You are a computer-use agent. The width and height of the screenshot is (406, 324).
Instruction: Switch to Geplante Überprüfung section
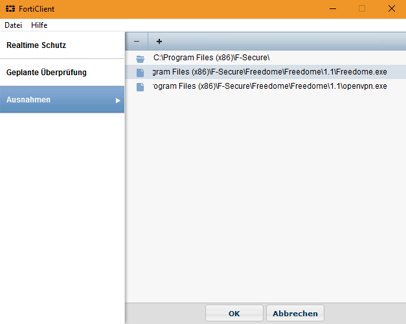pyautogui.click(x=62, y=73)
